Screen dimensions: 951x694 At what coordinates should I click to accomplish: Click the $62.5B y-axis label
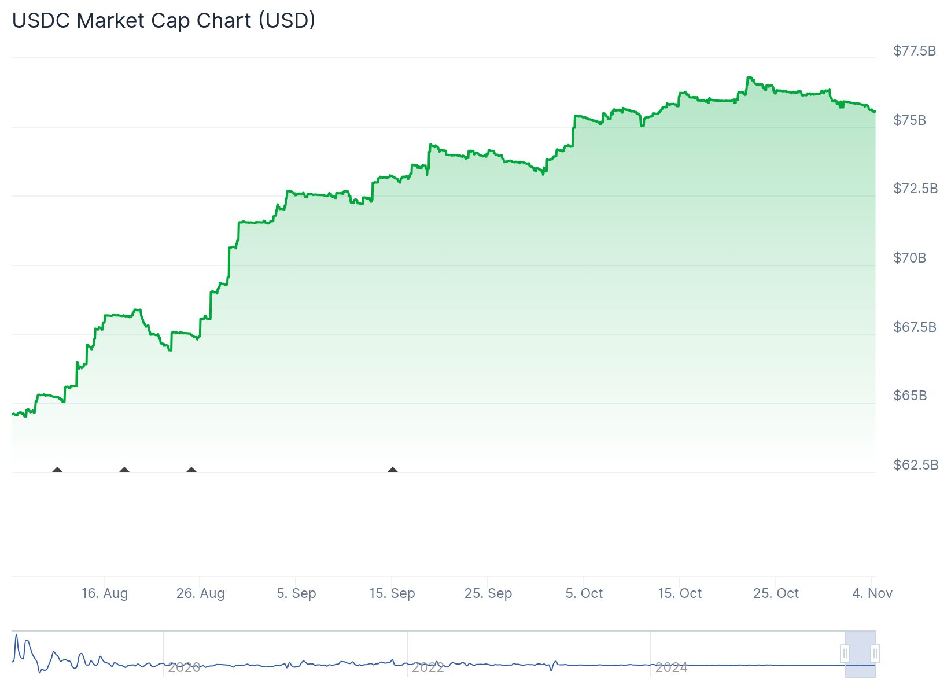click(x=915, y=465)
